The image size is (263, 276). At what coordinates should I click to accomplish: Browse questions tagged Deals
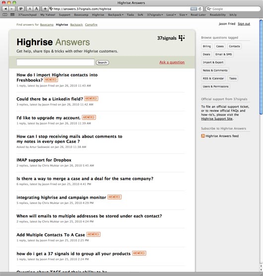206,55
